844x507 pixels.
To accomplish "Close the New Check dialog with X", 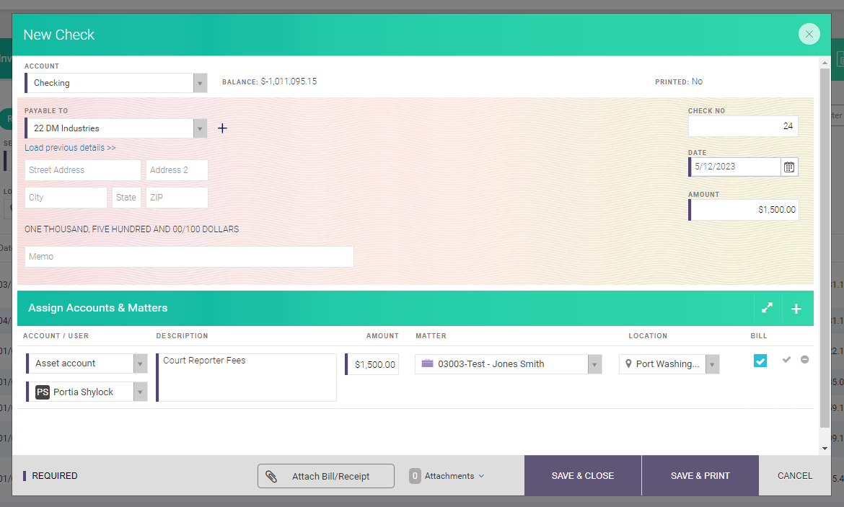I will point(809,34).
